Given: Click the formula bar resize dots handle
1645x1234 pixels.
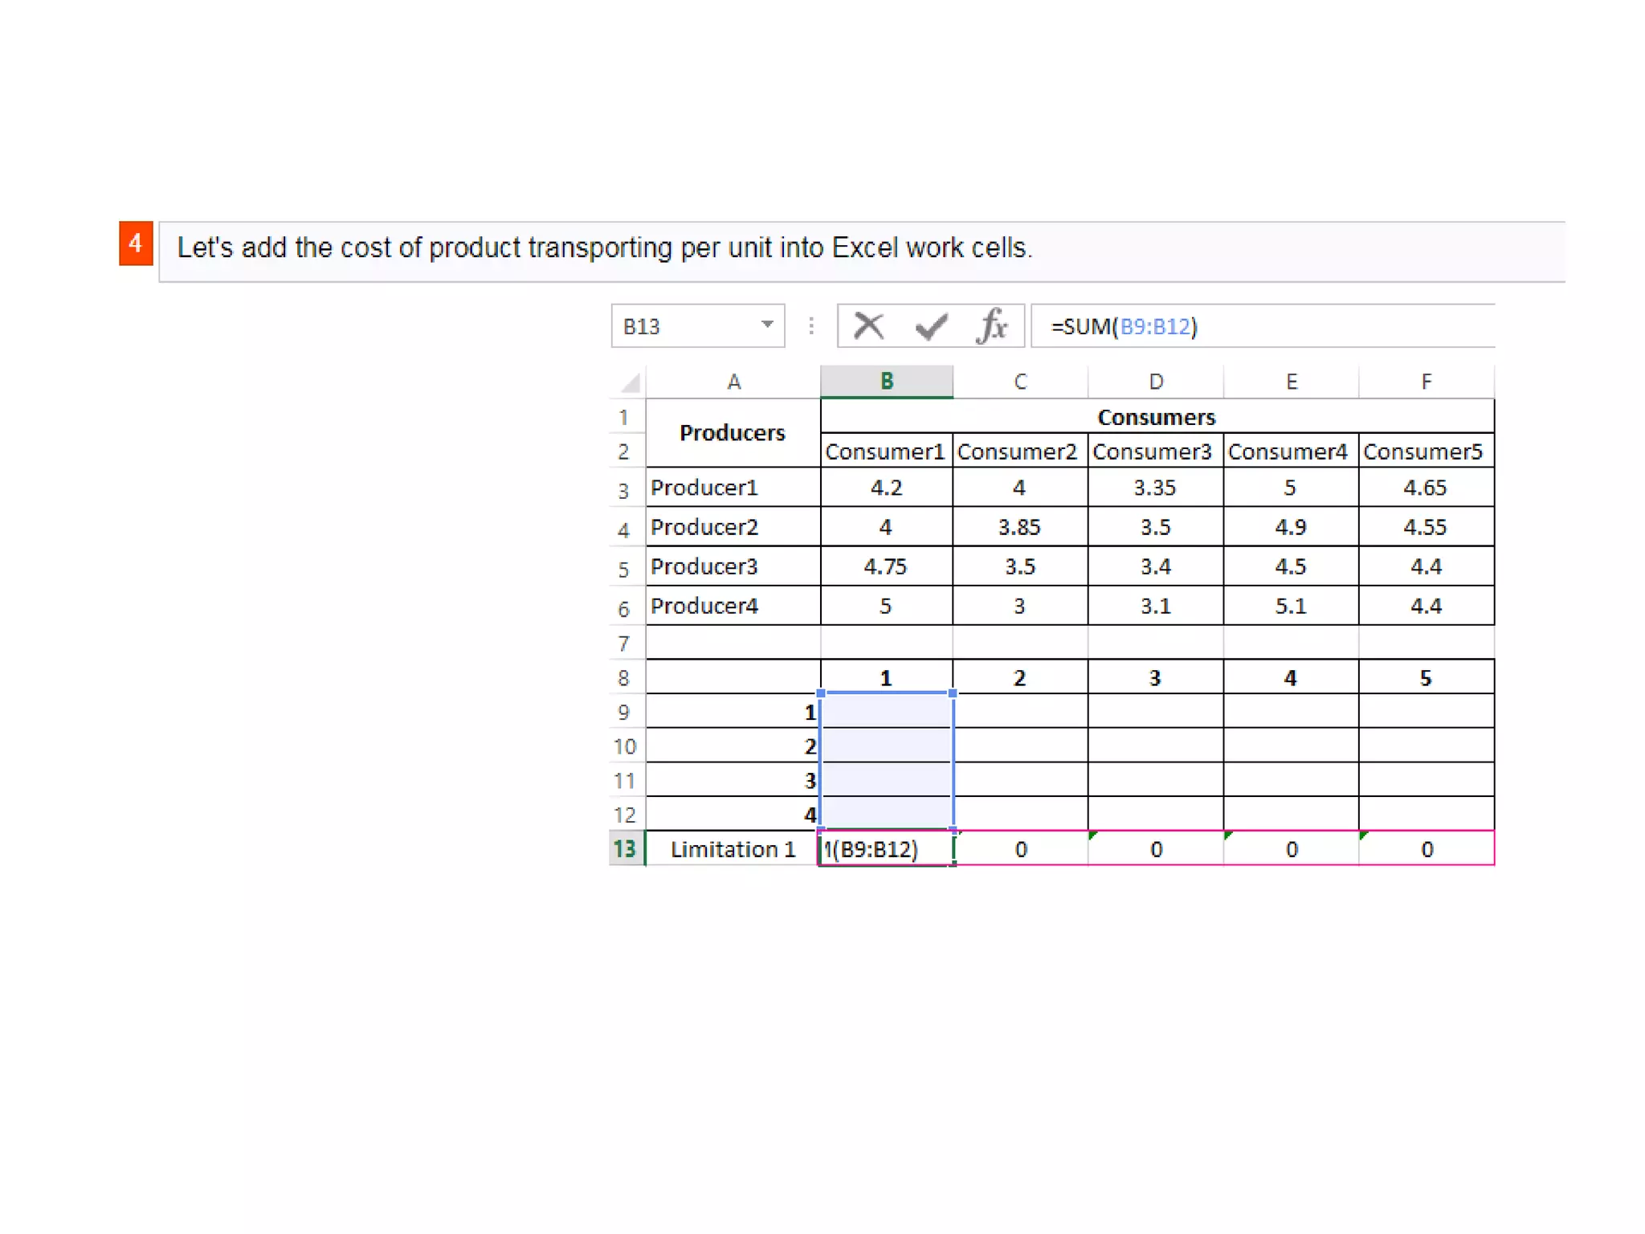Looking at the screenshot, I should click(x=811, y=326).
